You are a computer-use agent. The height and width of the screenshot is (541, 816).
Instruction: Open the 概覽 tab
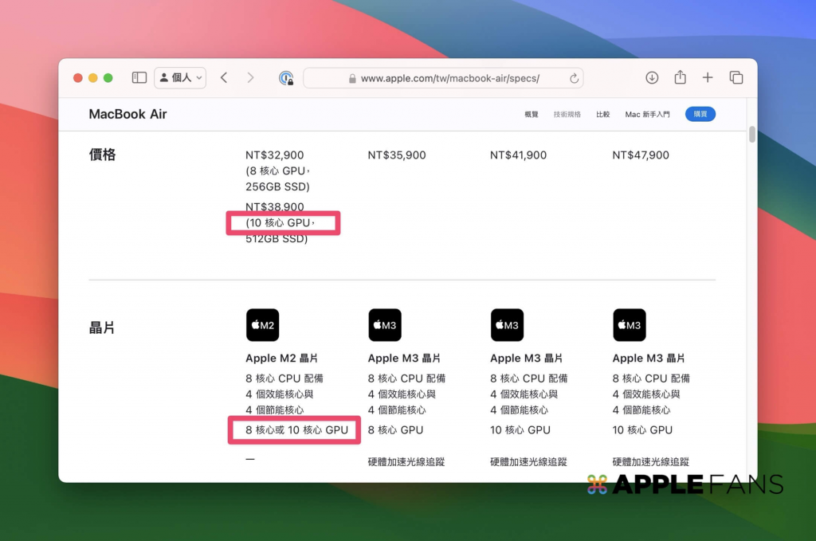(x=532, y=115)
